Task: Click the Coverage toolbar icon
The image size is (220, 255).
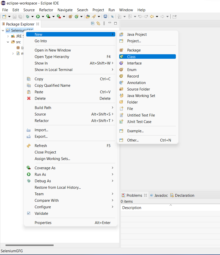Action: (x=48, y=16)
